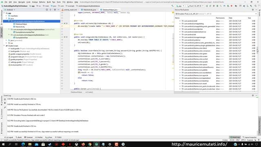Image resolution: width=261 pixels, height=147 pixels.
Task: Open Microsoft Edge from taskbar
Action: (x=23, y=144)
